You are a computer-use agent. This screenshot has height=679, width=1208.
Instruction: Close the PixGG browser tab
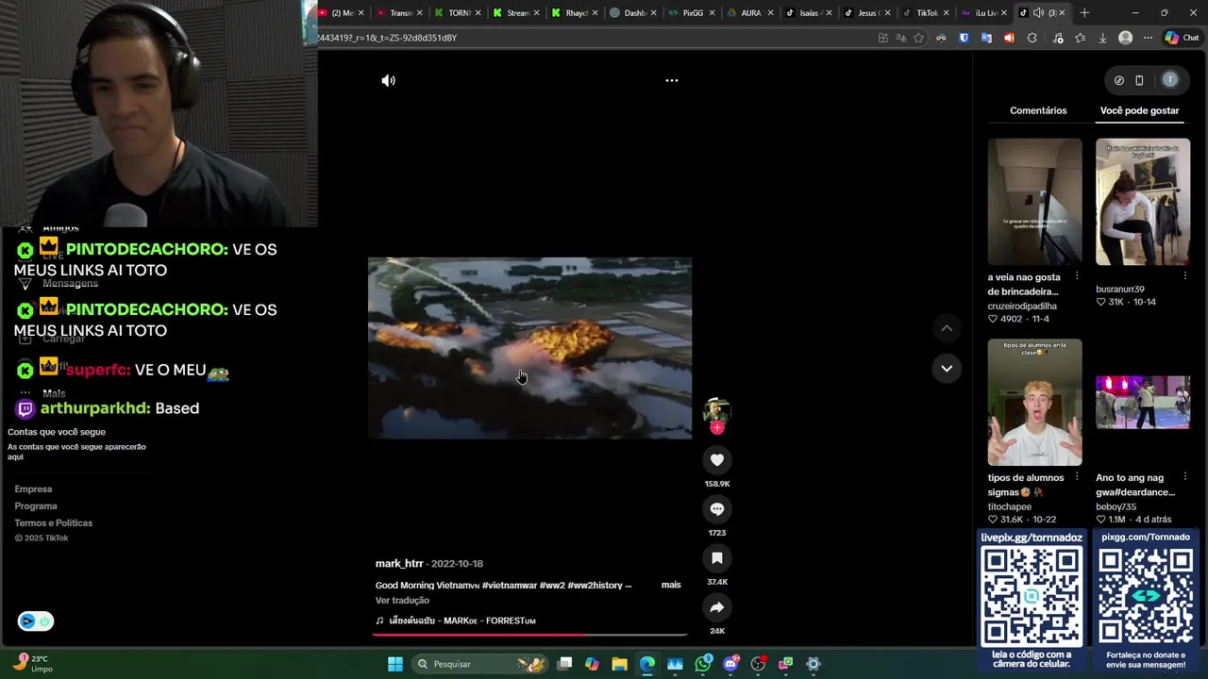coord(712,13)
